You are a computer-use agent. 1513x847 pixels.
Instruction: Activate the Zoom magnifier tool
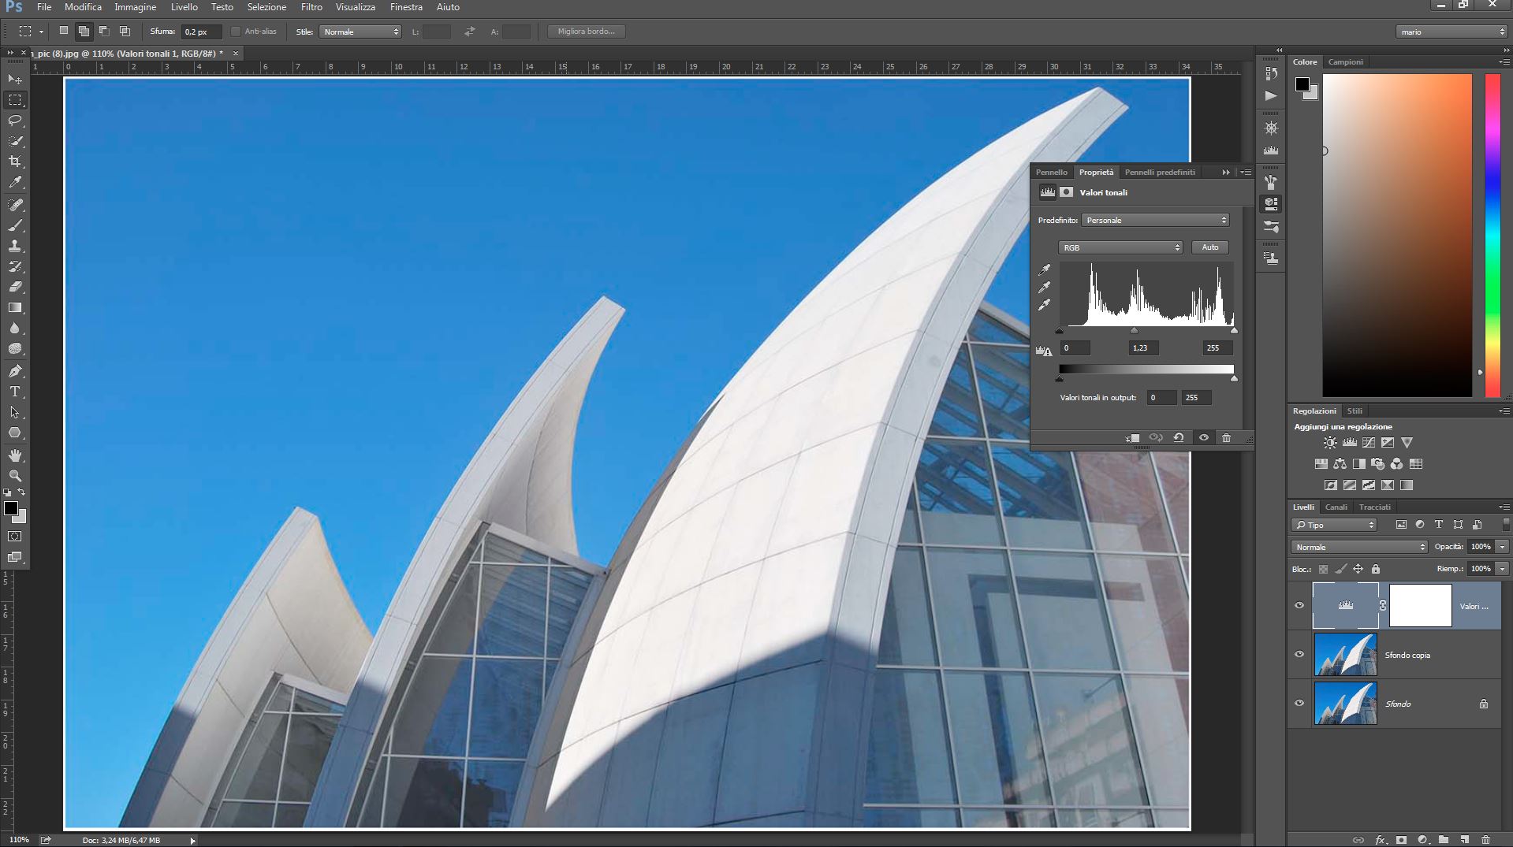tap(15, 476)
